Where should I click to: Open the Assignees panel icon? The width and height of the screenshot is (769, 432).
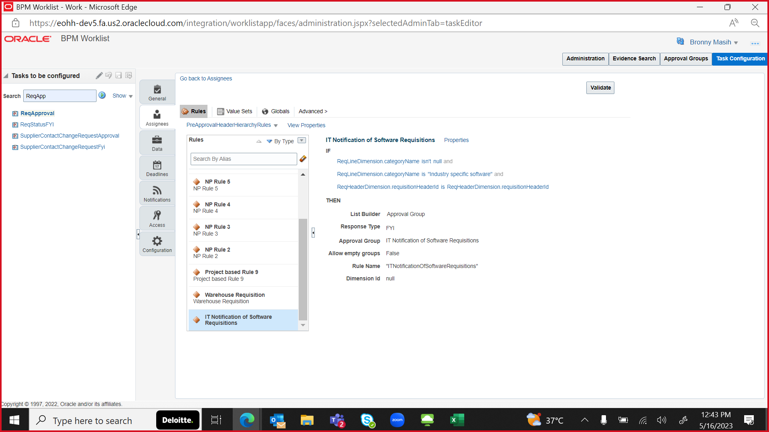tap(157, 115)
